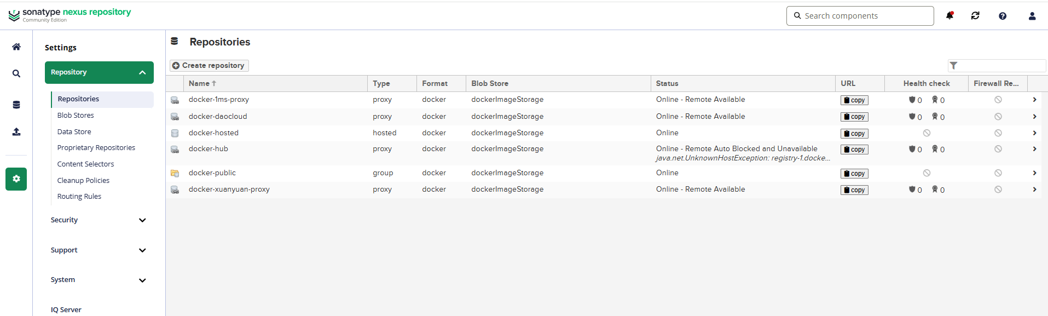Copy the URL of docker-xuanyuan-proxy
Image resolution: width=1048 pixels, height=316 pixels.
(854, 190)
